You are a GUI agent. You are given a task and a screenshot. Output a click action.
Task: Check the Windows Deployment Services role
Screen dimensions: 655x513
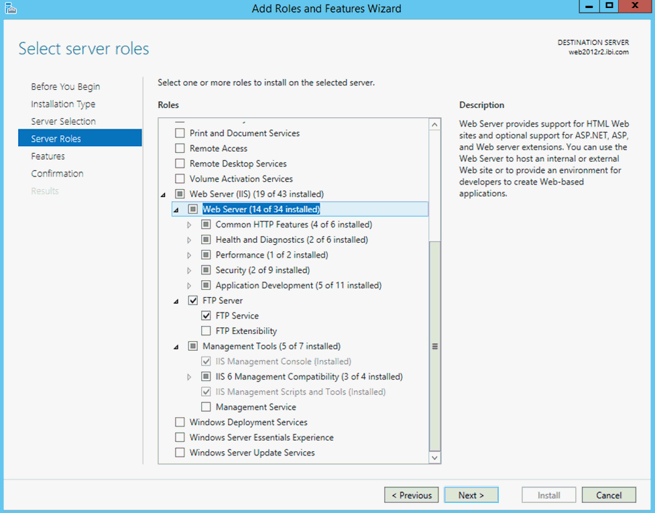180,422
